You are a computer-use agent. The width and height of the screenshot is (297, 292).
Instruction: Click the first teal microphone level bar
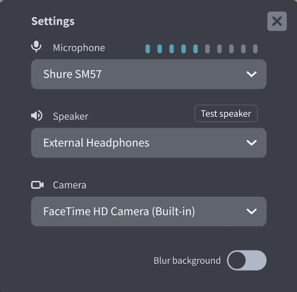click(148, 49)
